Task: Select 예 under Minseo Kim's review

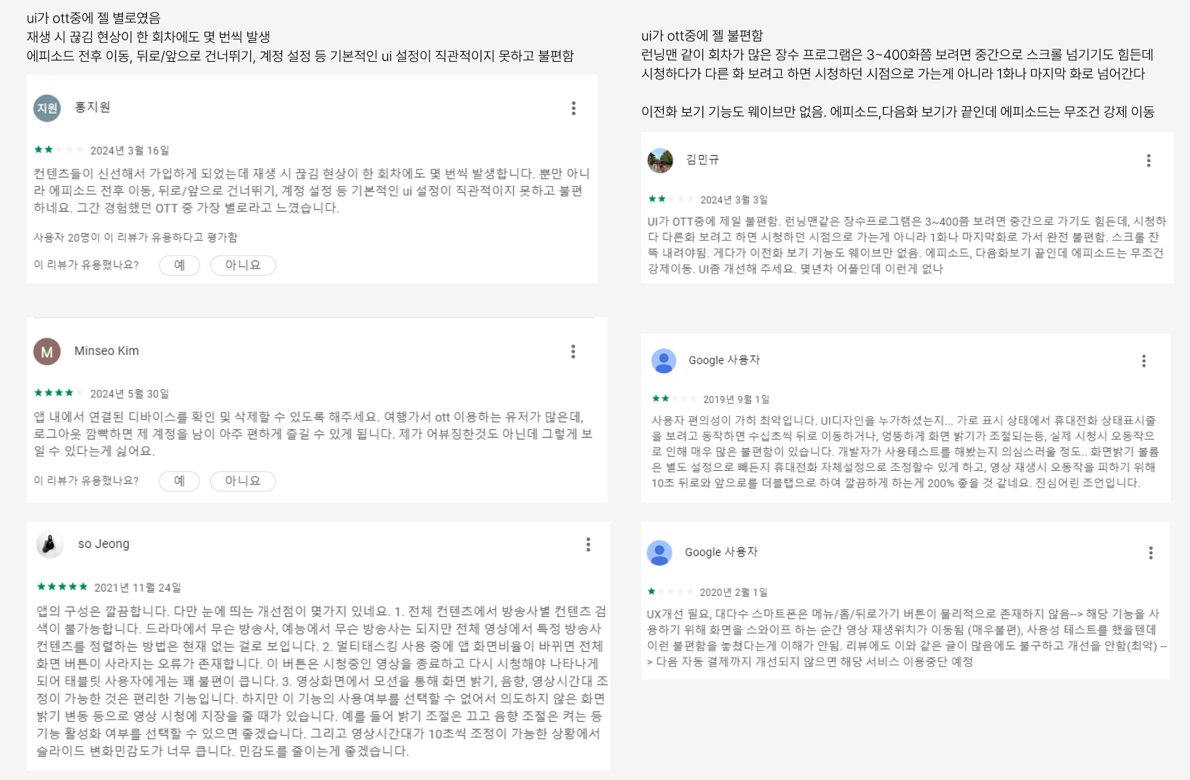Action: tap(180, 481)
